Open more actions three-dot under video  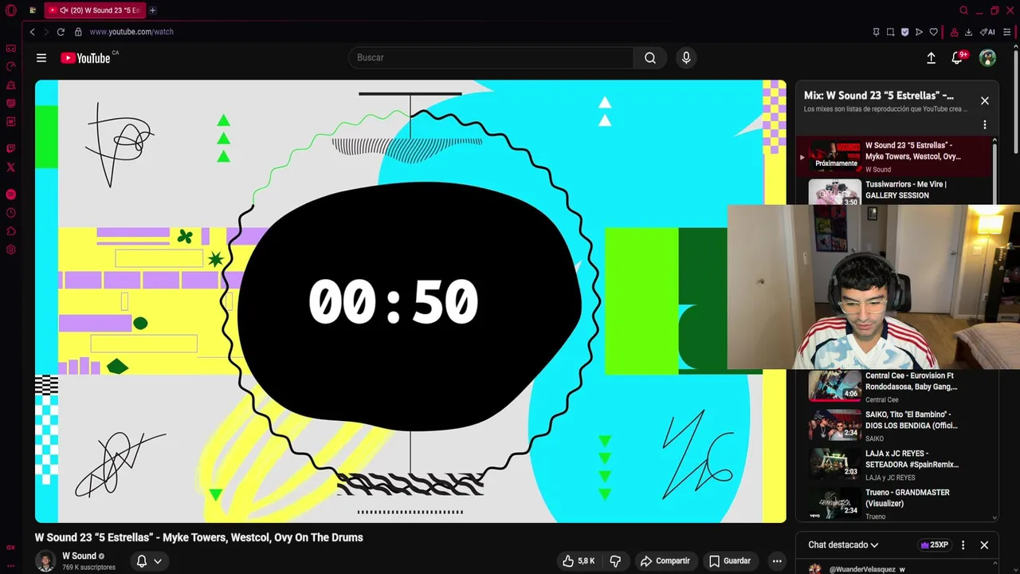(x=777, y=561)
